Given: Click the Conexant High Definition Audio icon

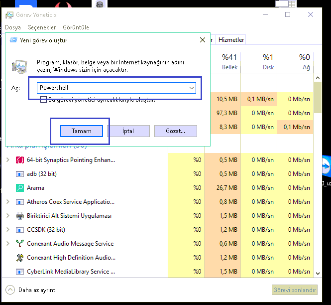Looking at the screenshot, I should [x=20, y=258].
